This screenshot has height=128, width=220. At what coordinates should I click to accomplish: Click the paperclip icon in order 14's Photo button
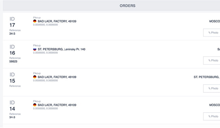(209, 116)
